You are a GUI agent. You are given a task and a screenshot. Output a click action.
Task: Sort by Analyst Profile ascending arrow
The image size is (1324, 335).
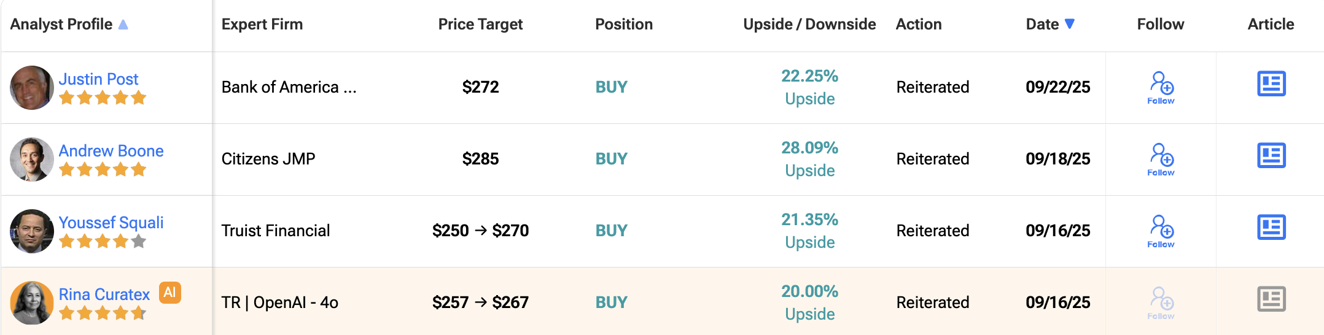pos(123,25)
